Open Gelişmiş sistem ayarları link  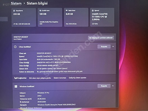pos(77,78)
